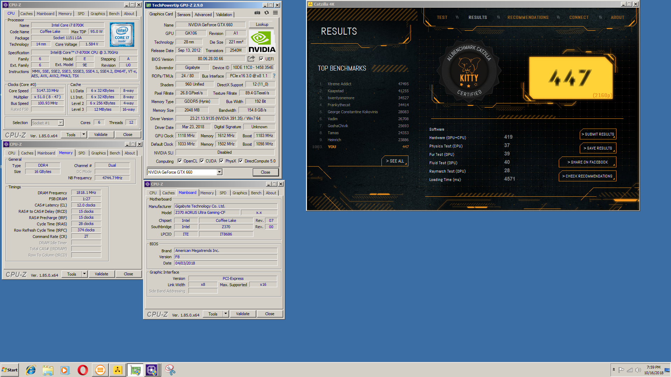Toggle the PhysX checkbox
This screenshot has height=377, width=671.
(x=221, y=161)
